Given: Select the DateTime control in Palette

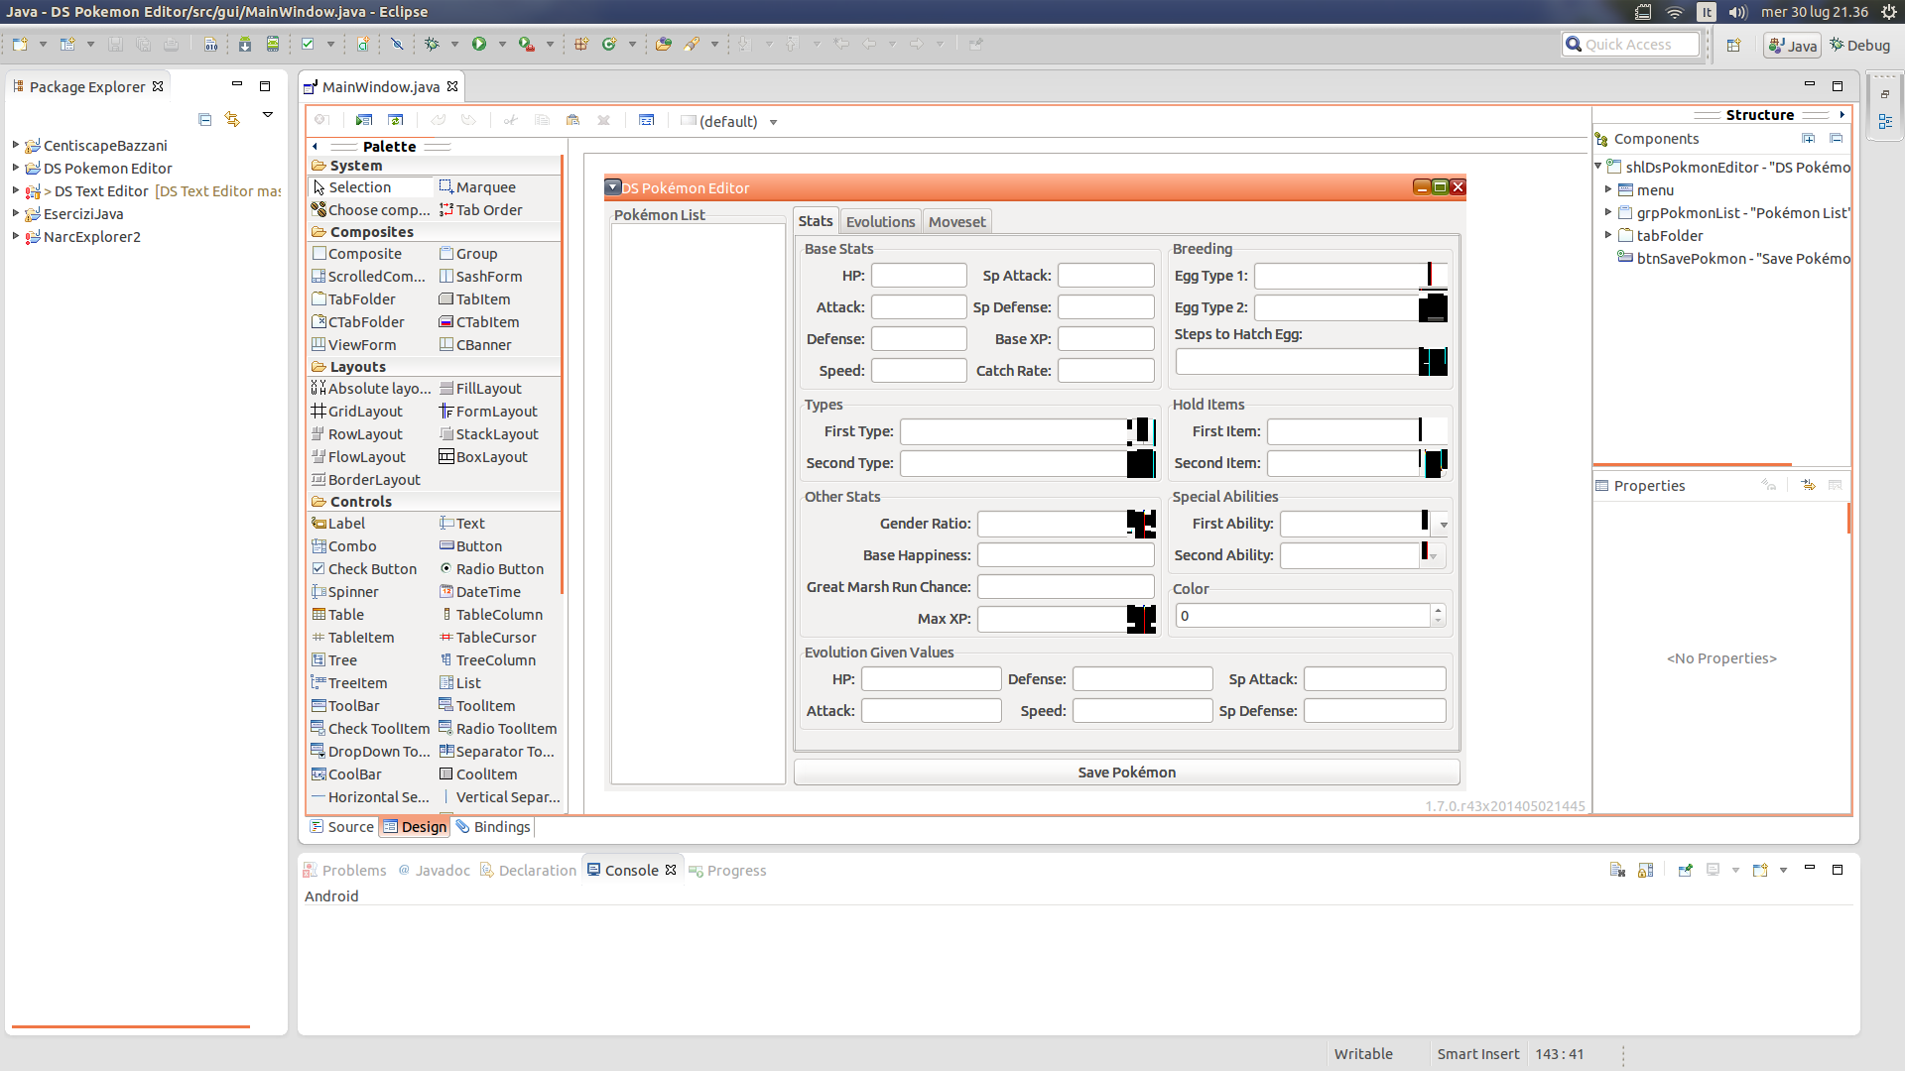Looking at the screenshot, I should click(x=480, y=592).
